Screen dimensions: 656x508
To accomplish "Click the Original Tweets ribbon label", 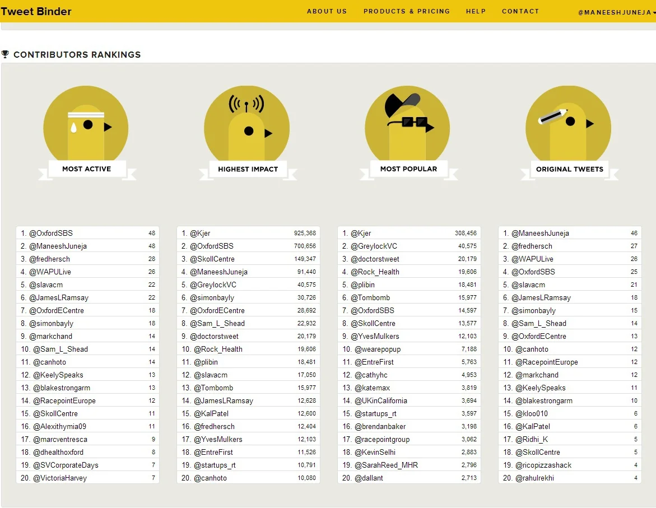I will [x=569, y=169].
